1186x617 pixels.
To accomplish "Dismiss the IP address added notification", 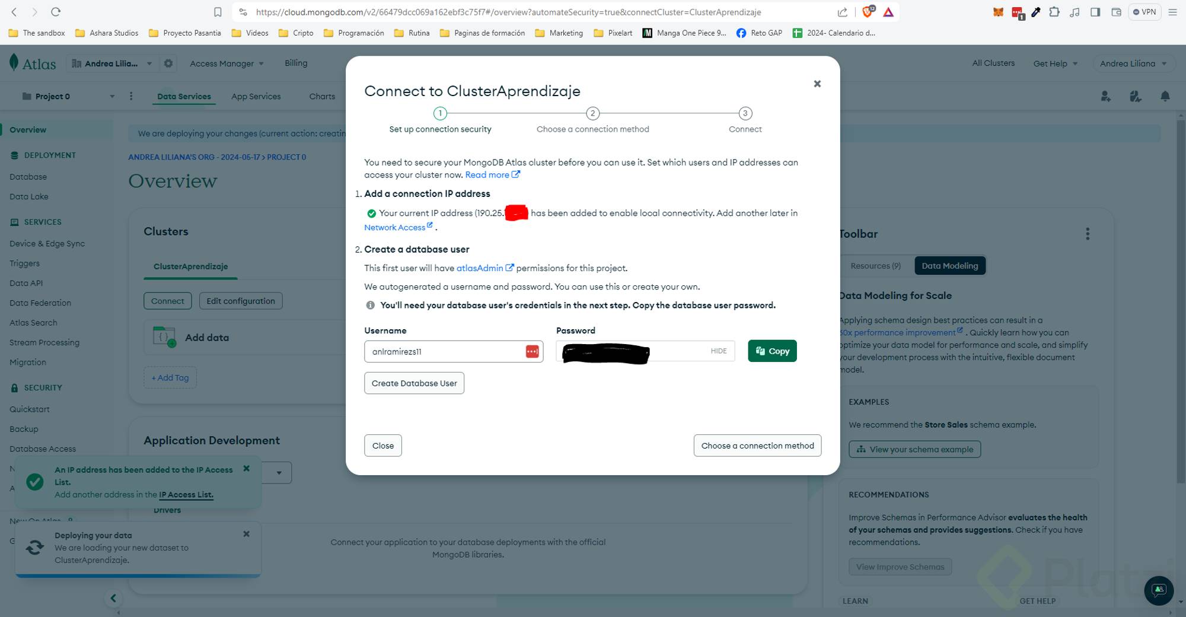I will 247,469.
